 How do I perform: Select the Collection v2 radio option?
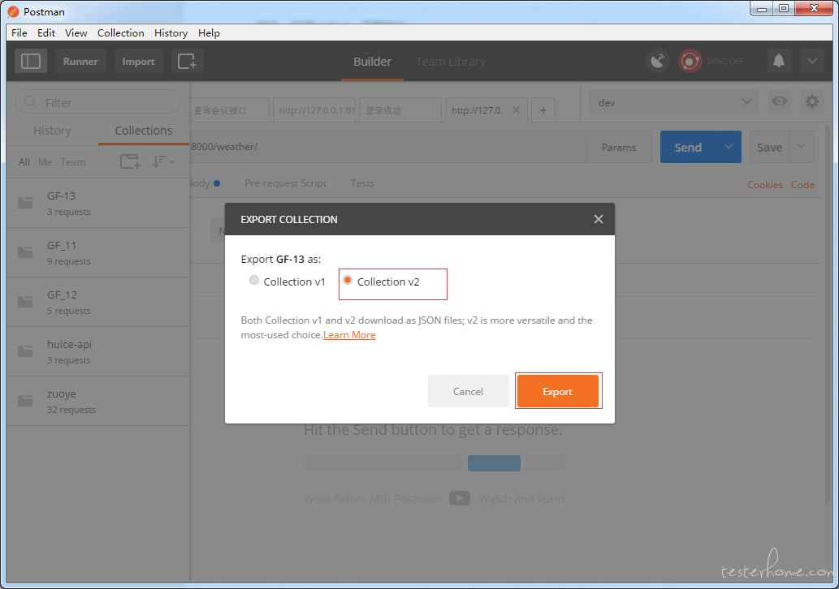click(x=348, y=280)
